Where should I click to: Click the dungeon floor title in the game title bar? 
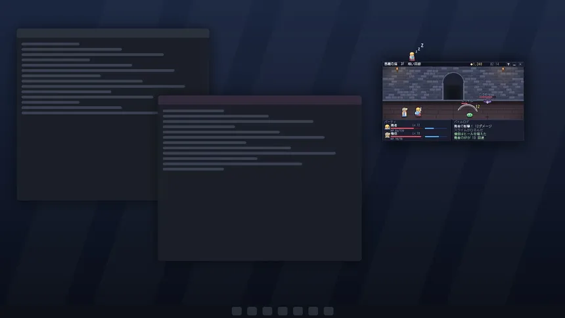[403, 64]
